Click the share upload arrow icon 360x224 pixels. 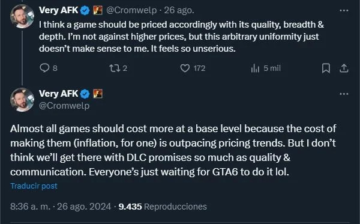point(344,68)
